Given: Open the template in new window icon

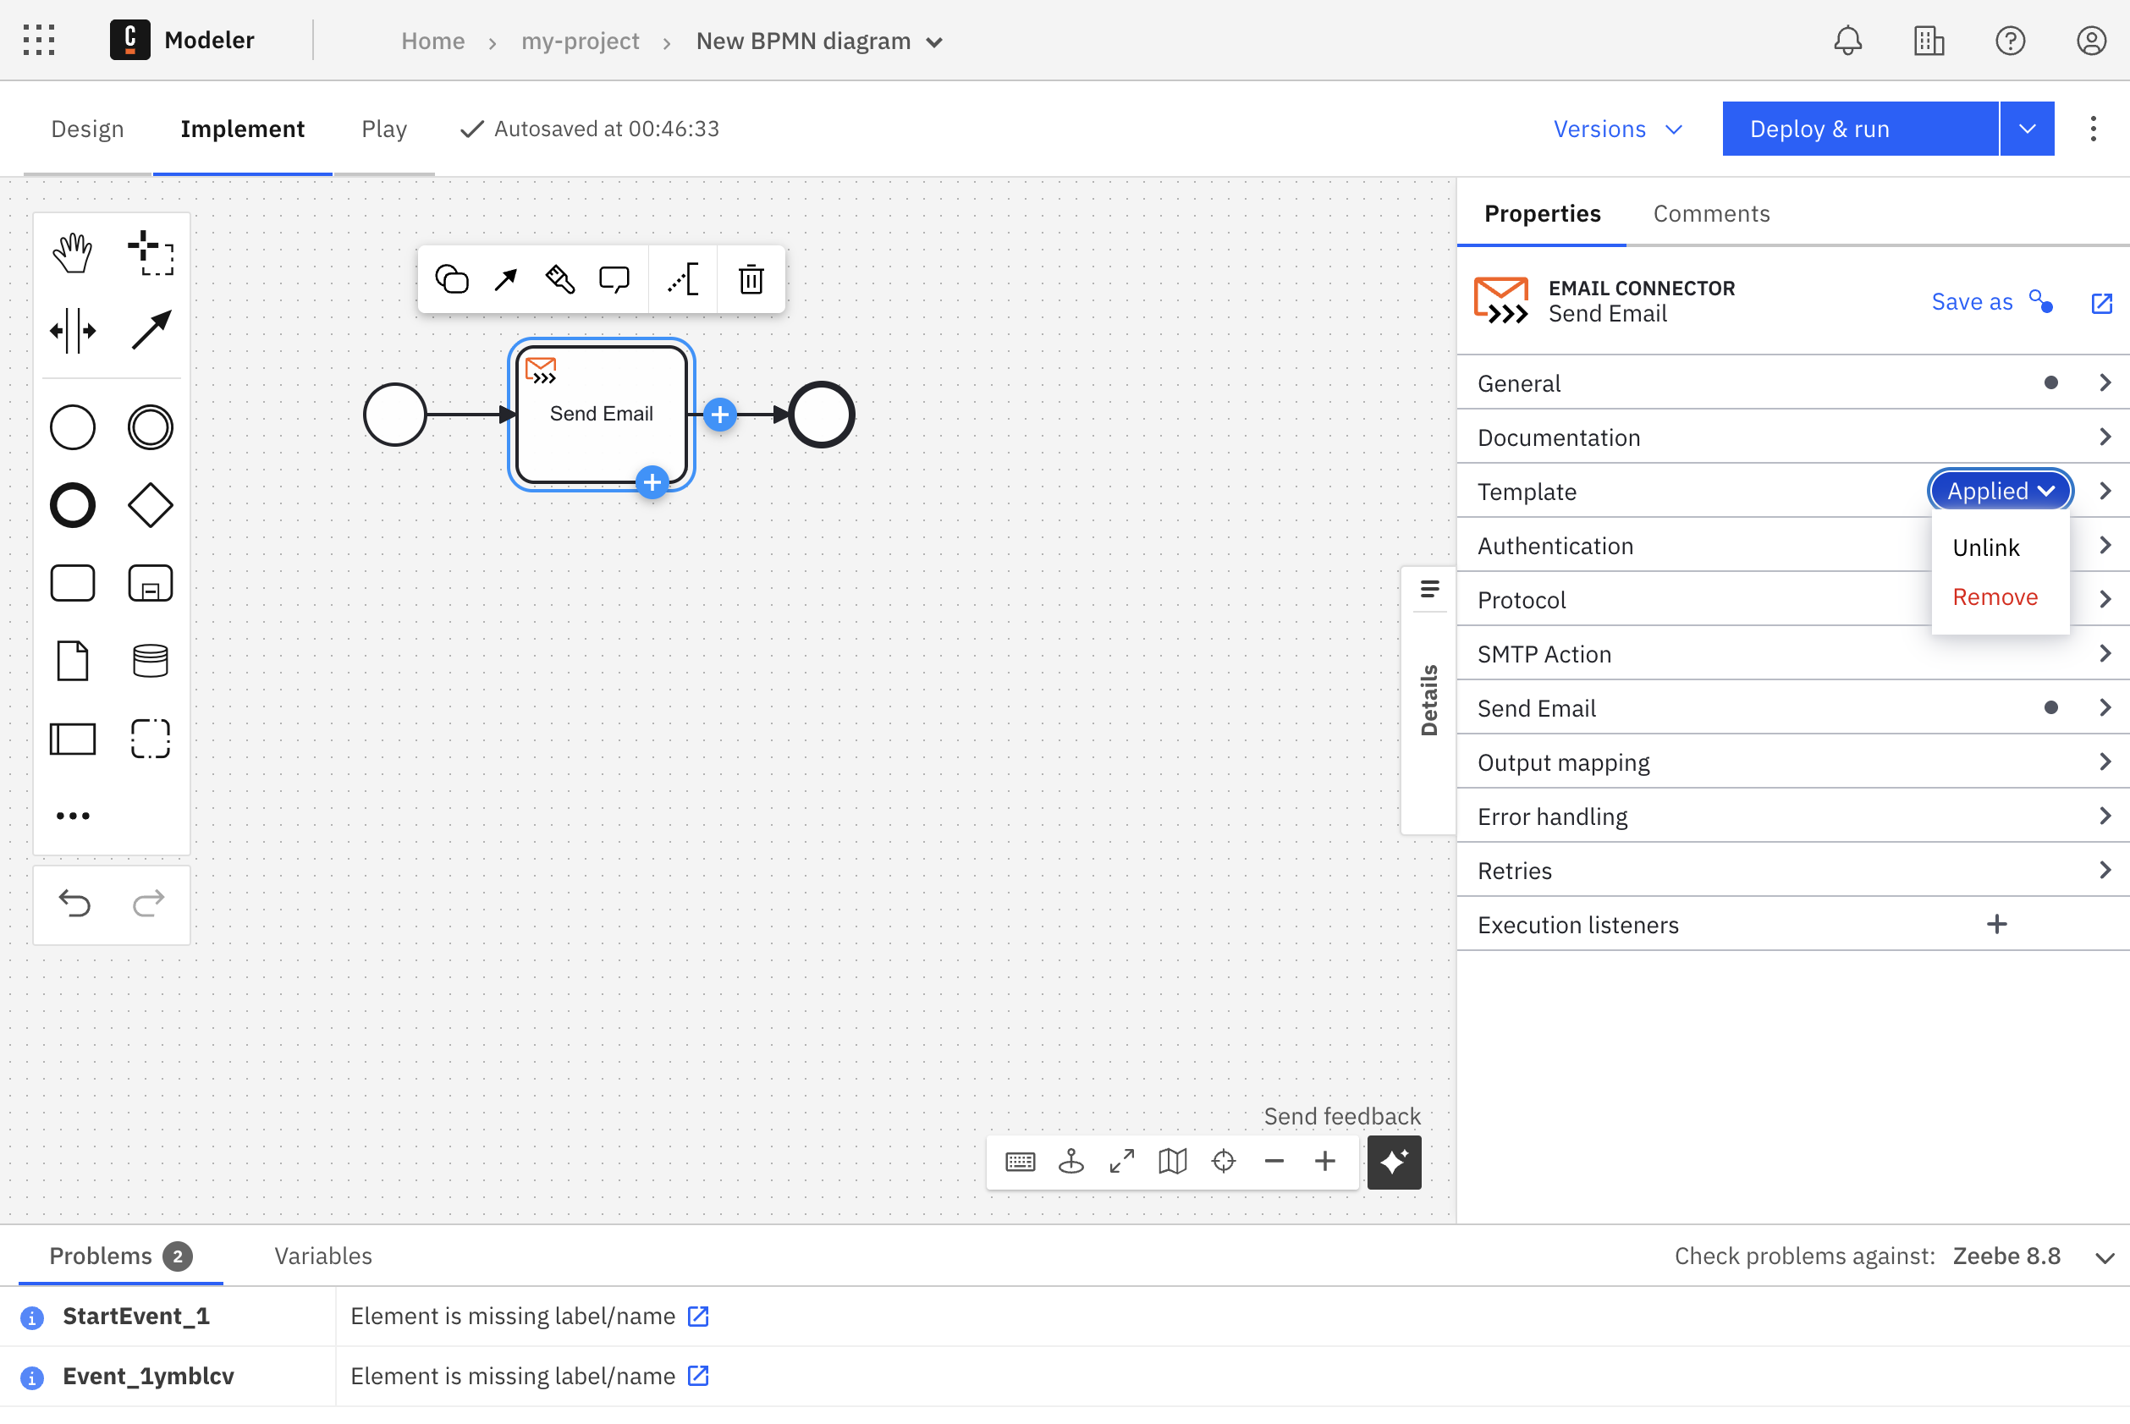Looking at the screenshot, I should pyautogui.click(x=2102, y=303).
